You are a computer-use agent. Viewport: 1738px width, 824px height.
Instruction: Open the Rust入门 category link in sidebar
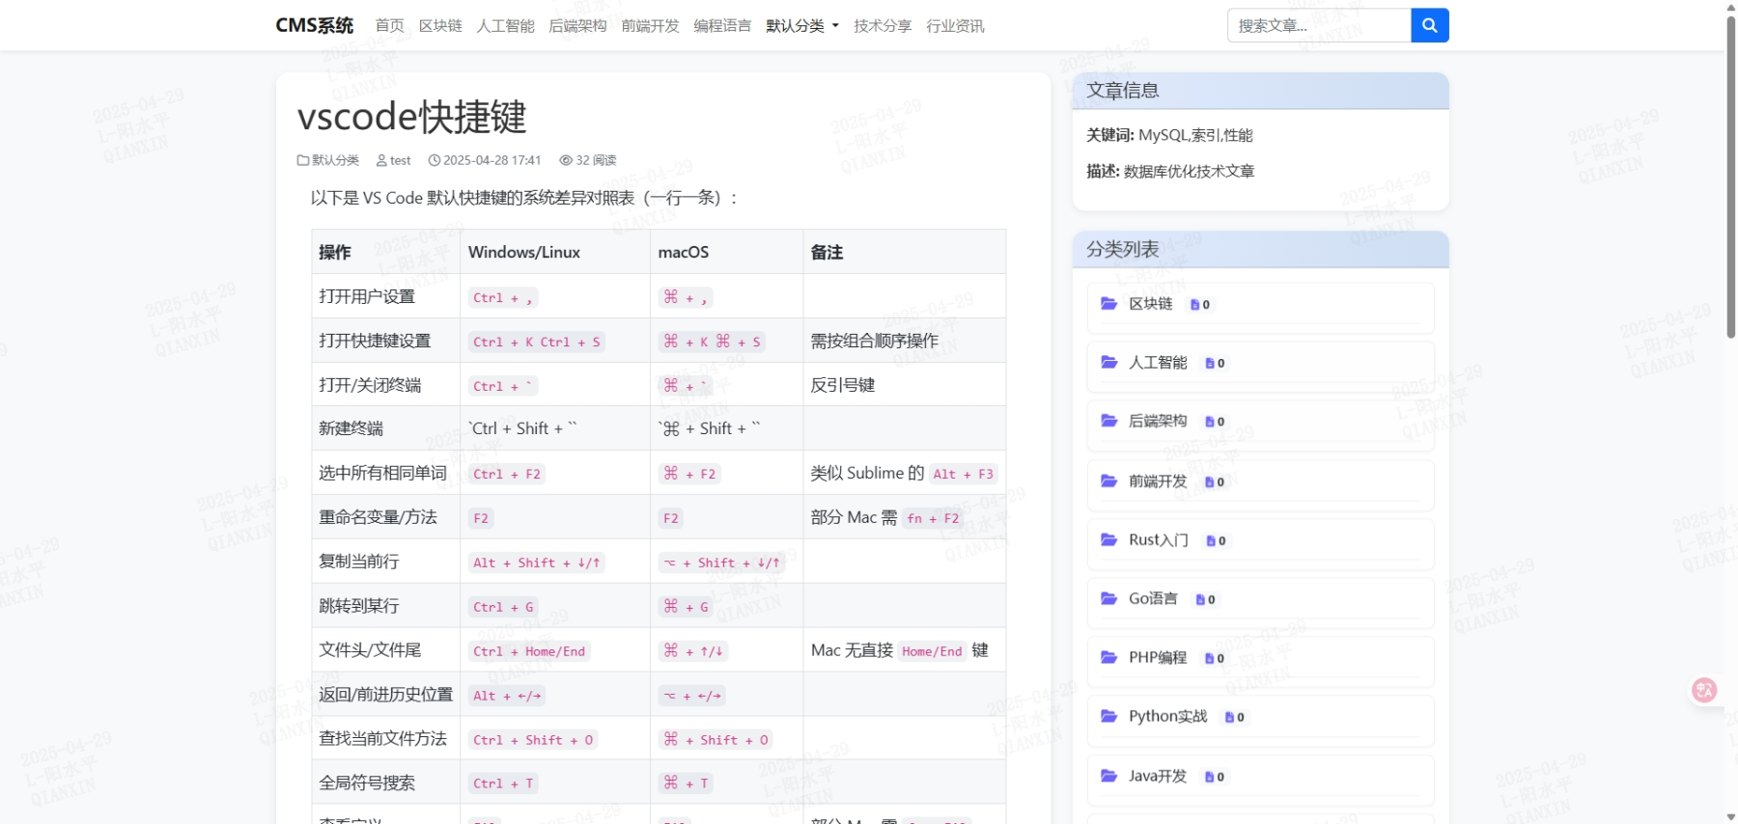(x=1159, y=540)
